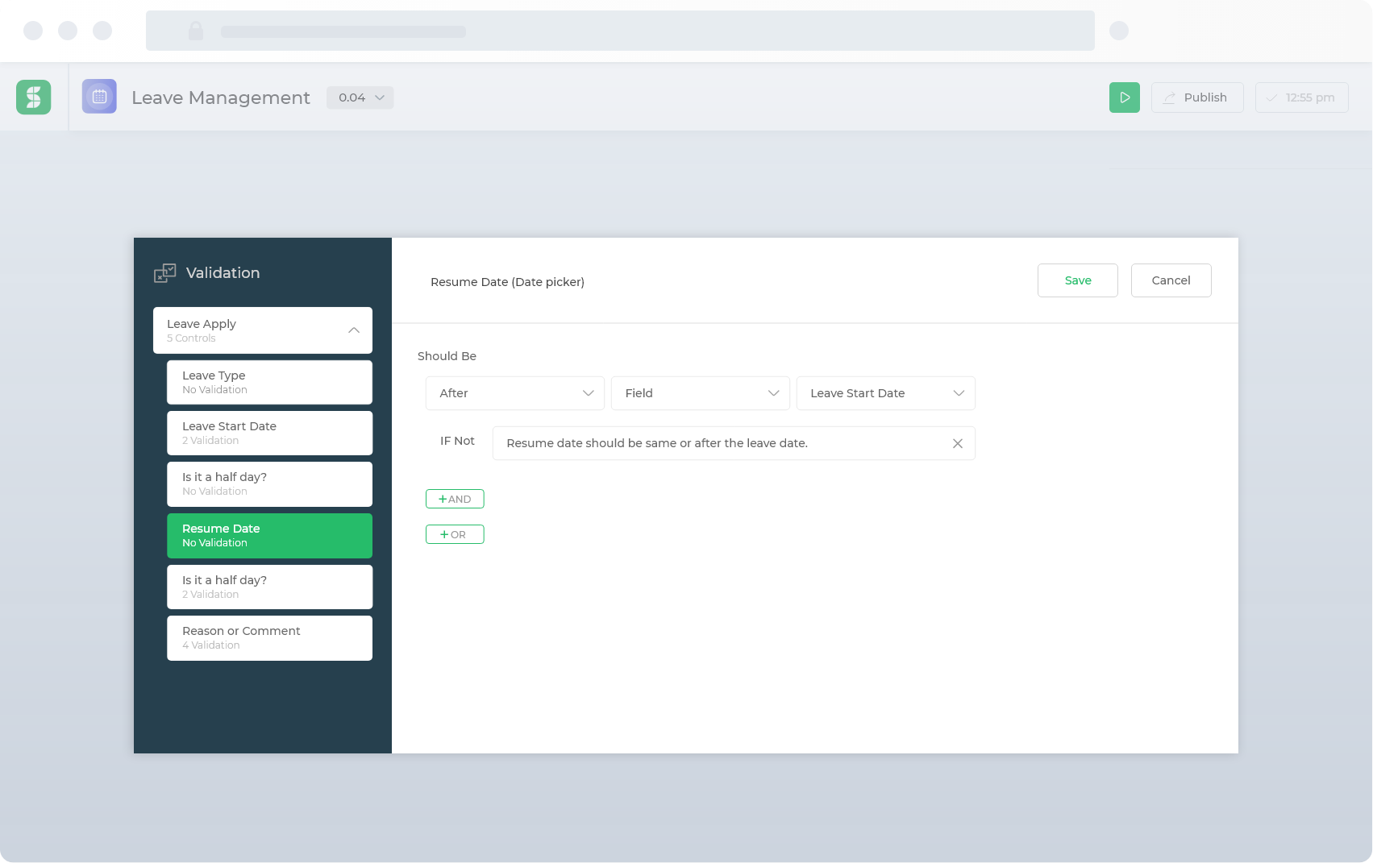Open the Field type dropdown

pos(701,393)
